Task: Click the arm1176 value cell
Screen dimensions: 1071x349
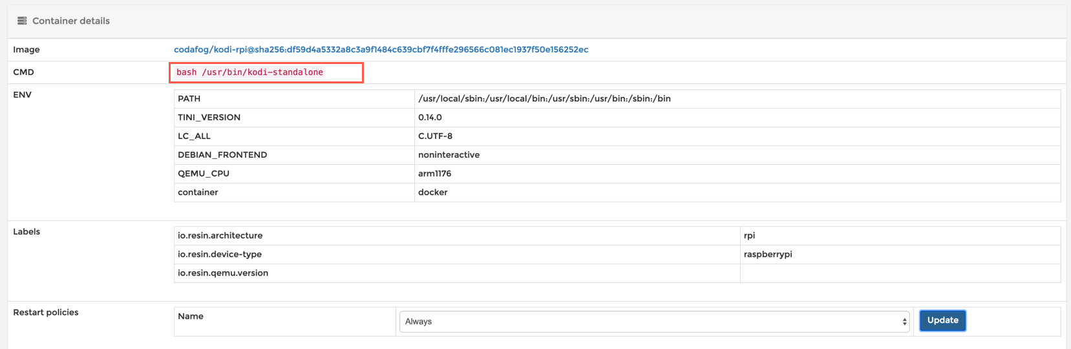Action: point(434,174)
